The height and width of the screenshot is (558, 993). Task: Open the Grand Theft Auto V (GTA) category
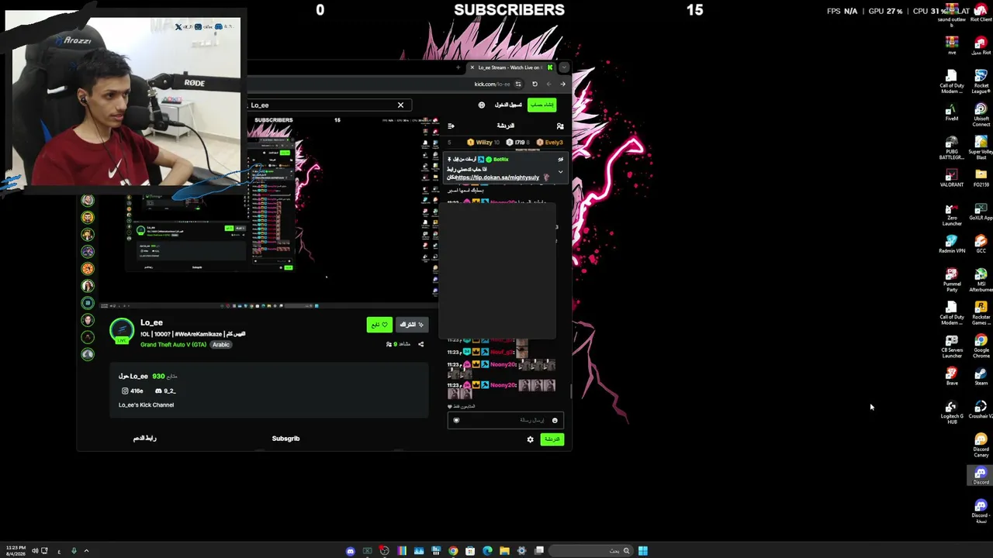(173, 344)
